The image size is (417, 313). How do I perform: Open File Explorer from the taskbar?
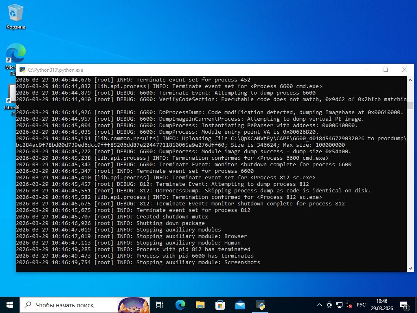[200, 304]
